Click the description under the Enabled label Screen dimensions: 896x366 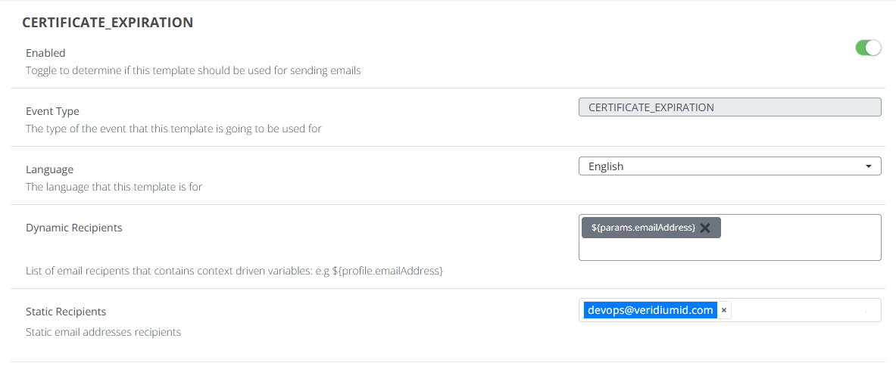[193, 70]
